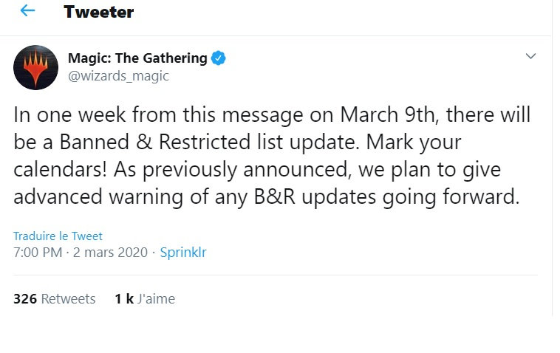
Task: Click the Traduire le Tweet link
Action: coord(58,236)
